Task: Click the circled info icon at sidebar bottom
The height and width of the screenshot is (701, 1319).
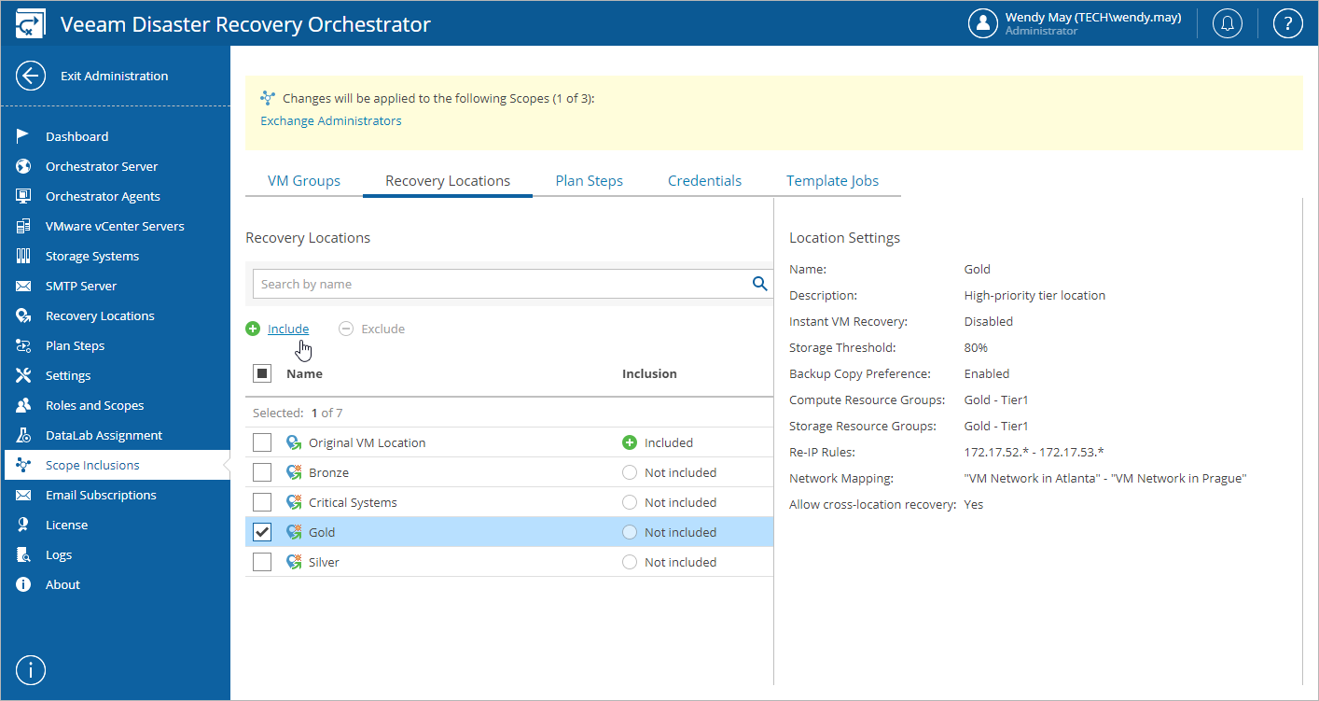Action: click(x=31, y=670)
